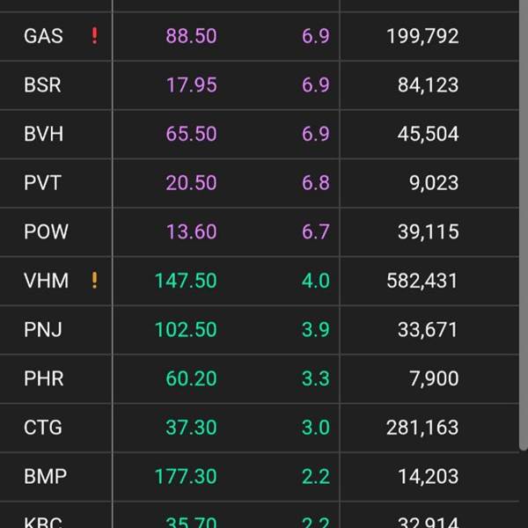Screen dimensions: 528x528
Task: Click the orange warning icon beside VHM
Action: 94,281
